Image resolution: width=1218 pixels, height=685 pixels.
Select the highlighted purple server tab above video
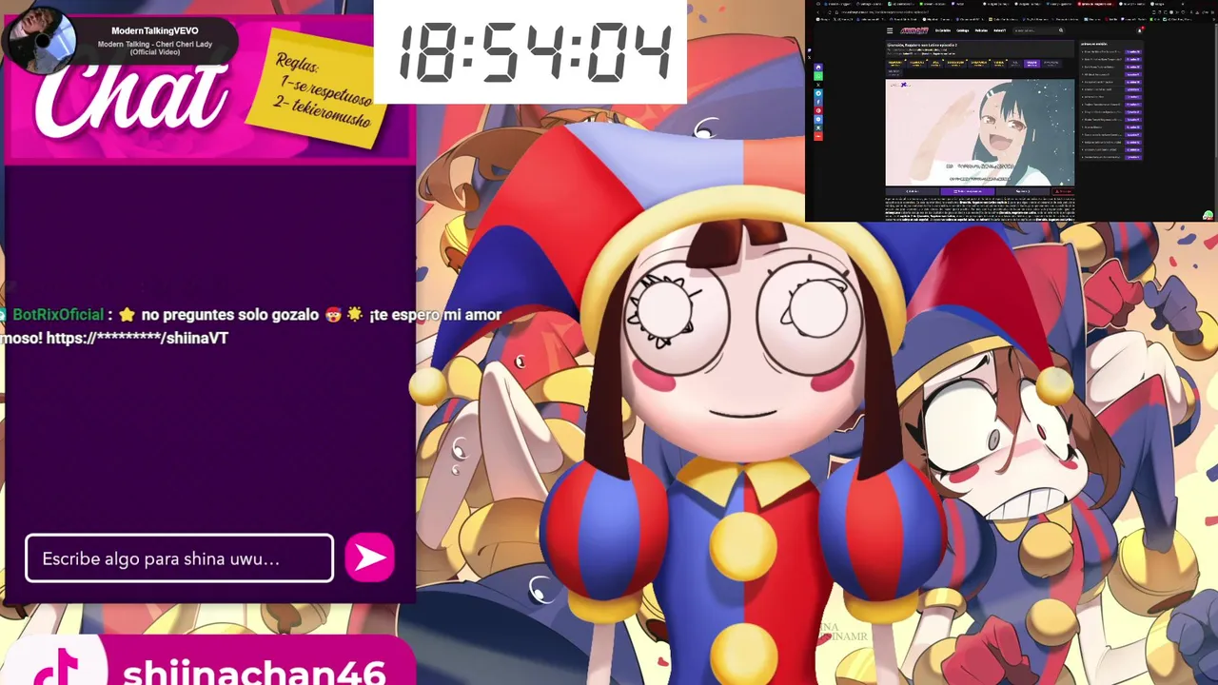point(1031,64)
